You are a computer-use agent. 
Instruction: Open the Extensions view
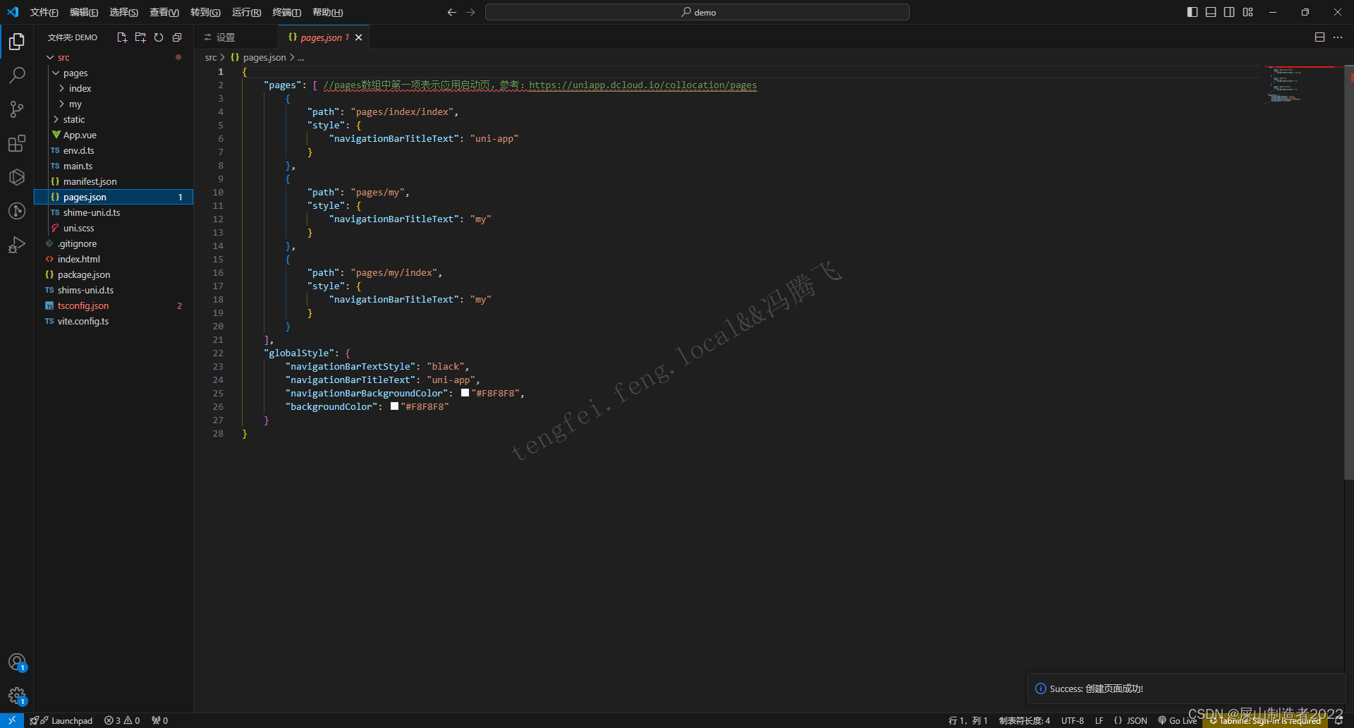click(x=17, y=143)
